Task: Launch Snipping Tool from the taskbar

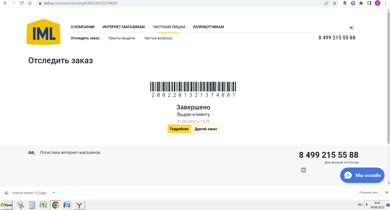Action: pos(20,205)
